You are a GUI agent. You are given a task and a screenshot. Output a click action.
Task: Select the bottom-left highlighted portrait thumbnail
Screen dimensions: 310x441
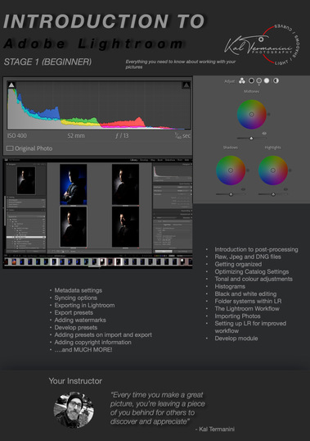[x=74, y=227]
